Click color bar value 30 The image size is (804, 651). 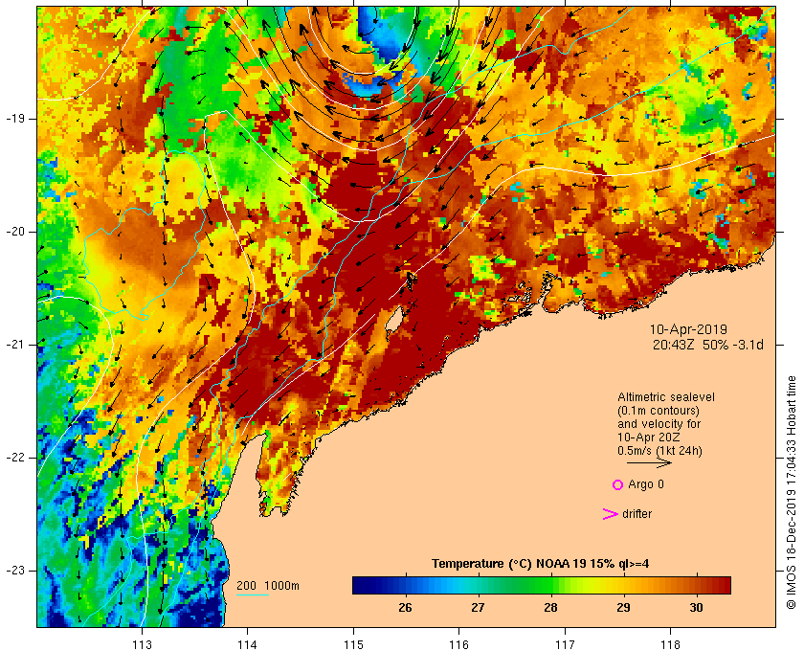click(696, 608)
